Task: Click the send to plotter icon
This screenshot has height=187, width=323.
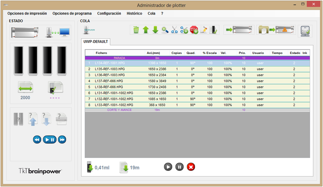Action: click(x=236, y=30)
